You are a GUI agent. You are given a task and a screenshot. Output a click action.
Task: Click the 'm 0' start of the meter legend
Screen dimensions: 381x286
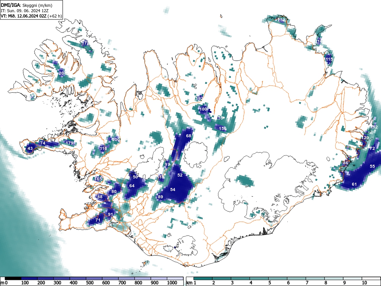pos(4,283)
